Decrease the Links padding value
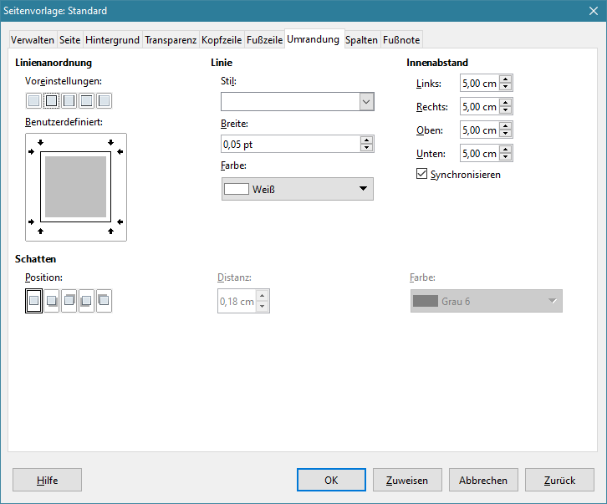Image resolution: width=607 pixels, height=504 pixels. (x=506, y=87)
